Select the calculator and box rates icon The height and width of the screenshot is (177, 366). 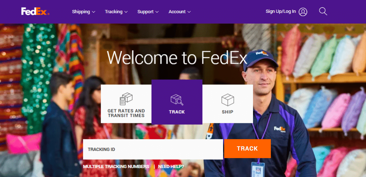click(x=126, y=99)
